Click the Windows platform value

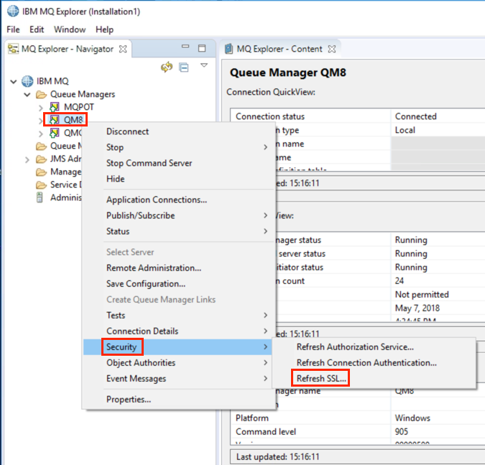click(x=412, y=418)
